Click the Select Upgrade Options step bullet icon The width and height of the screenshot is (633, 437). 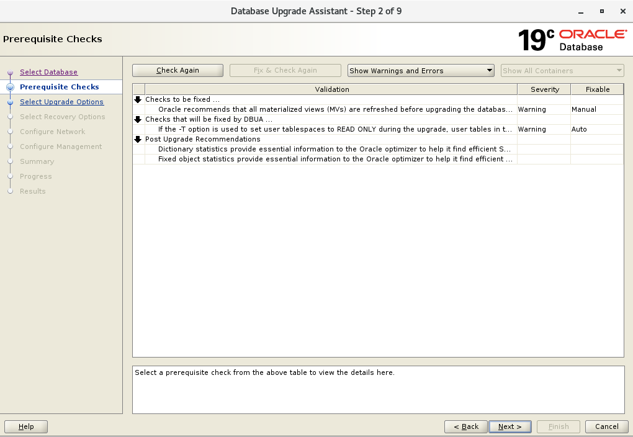[11, 102]
